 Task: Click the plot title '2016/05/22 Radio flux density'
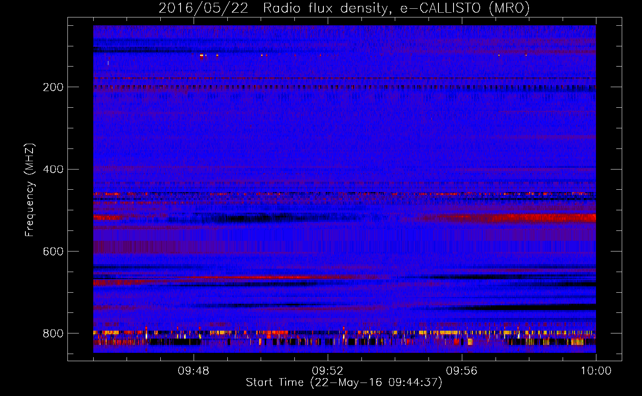[344, 8]
